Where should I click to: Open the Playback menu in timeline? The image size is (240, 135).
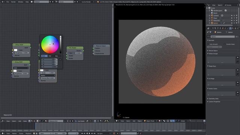[x=28, y=133]
